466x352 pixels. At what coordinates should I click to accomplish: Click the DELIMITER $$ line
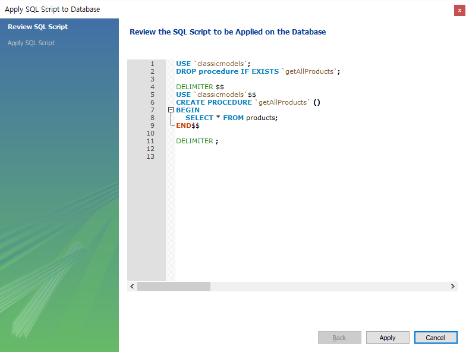pos(200,87)
